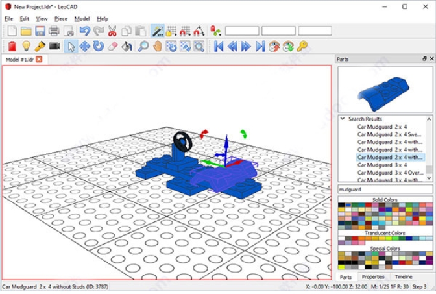This screenshot has height=294, width=436.
Task: Jump to the first building step
Action: click(219, 46)
